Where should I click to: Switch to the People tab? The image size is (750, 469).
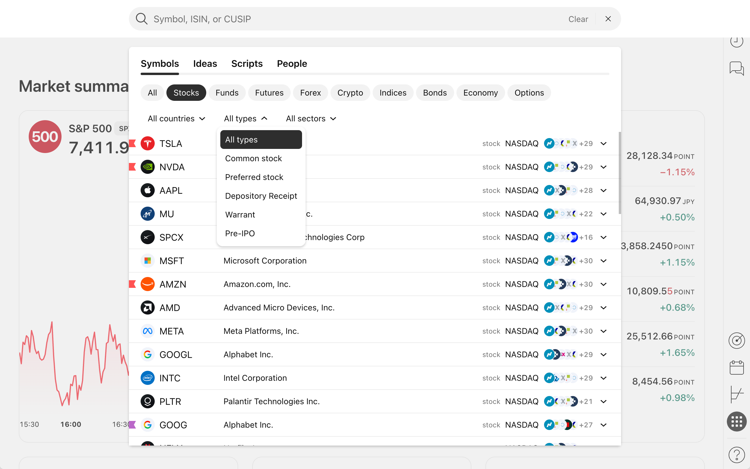coord(292,64)
